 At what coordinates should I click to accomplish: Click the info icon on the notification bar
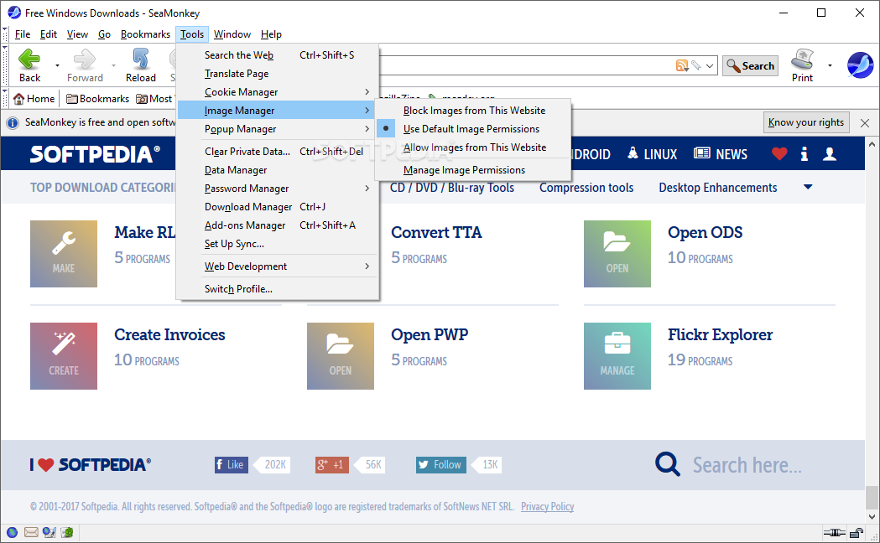click(13, 122)
